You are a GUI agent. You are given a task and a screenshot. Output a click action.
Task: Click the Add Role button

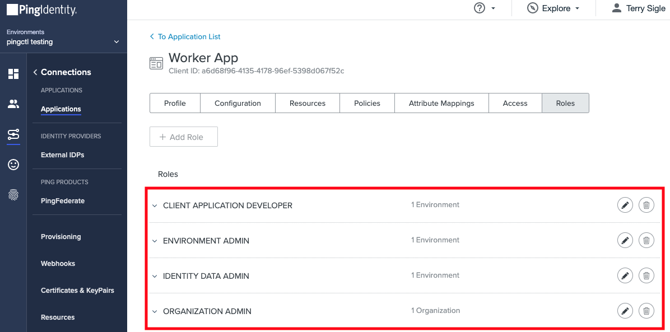click(183, 136)
